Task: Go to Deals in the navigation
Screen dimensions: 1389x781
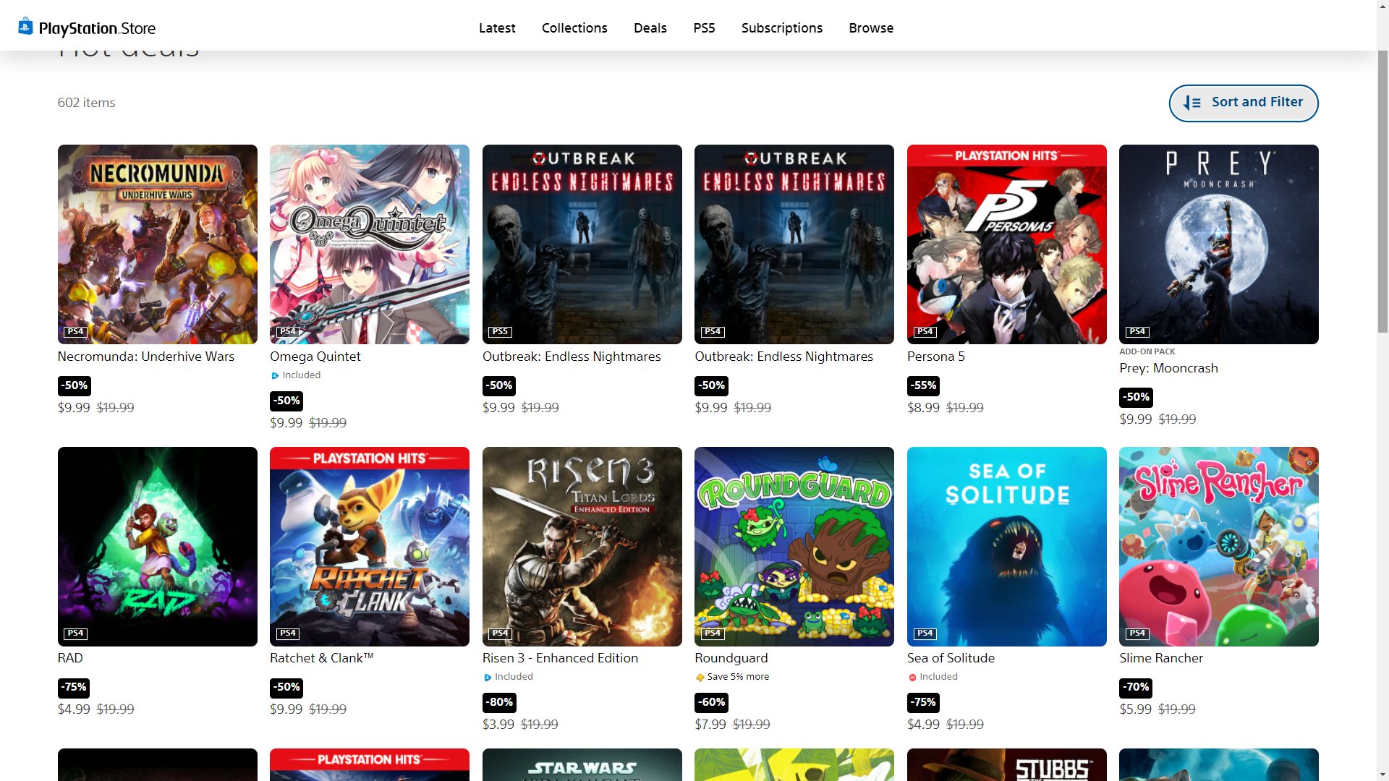Action: coord(650,28)
